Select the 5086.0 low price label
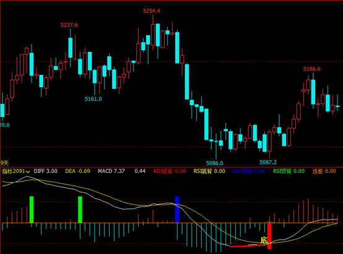 tap(215, 163)
